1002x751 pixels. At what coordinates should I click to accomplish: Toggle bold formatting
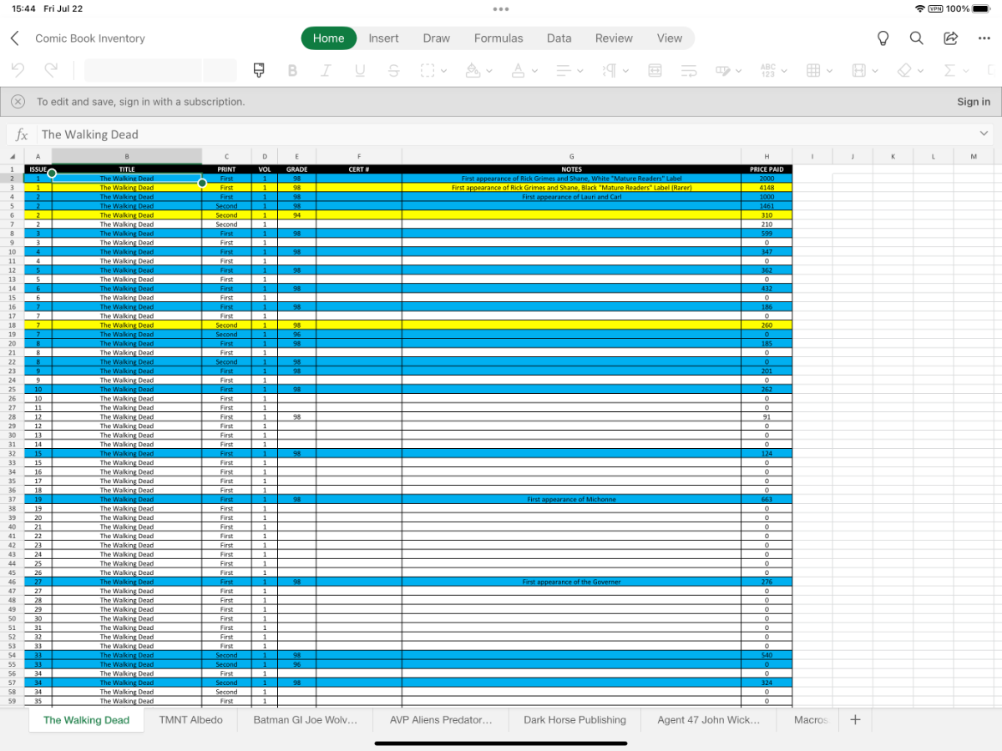pyautogui.click(x=292, y=71)
